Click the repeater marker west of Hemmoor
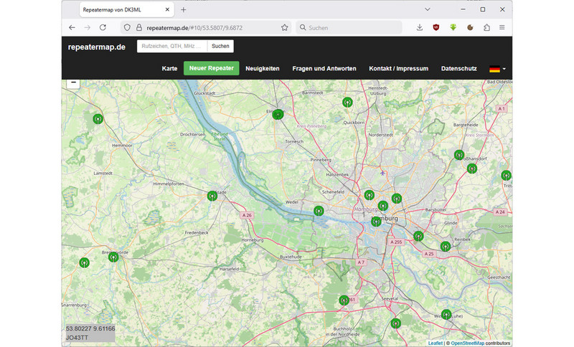The height and width of the screenshot is (347, 574). 98,118
